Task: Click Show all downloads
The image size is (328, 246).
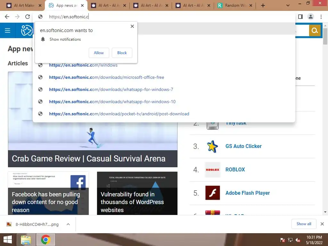Action: coord(304,224)
